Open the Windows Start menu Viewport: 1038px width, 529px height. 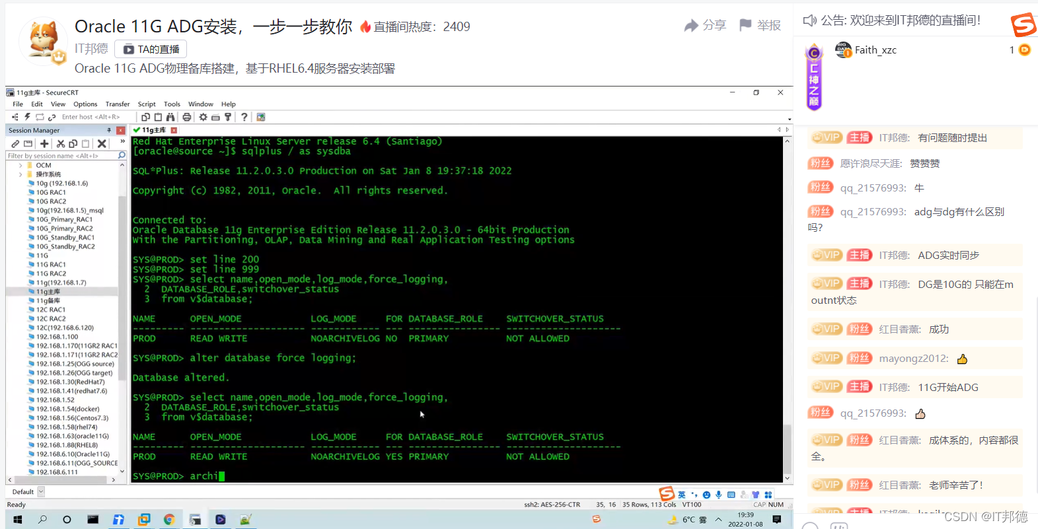coord(18,520)
